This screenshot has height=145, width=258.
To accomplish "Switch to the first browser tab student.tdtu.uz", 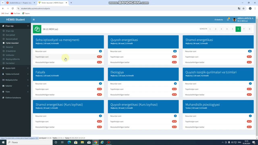I will click(21, 3).
